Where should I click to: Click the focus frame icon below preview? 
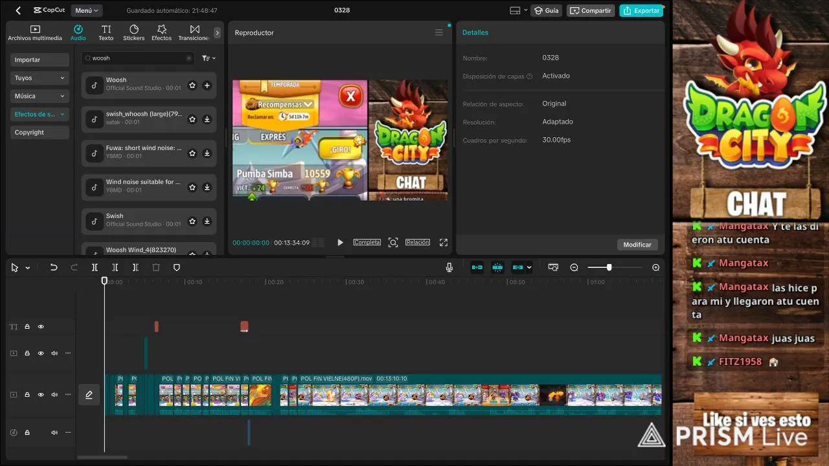tap(393, 242)
